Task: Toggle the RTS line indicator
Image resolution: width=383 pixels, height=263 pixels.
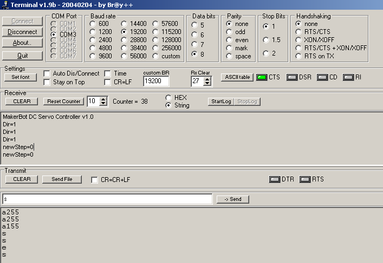Action: point(305,179)
